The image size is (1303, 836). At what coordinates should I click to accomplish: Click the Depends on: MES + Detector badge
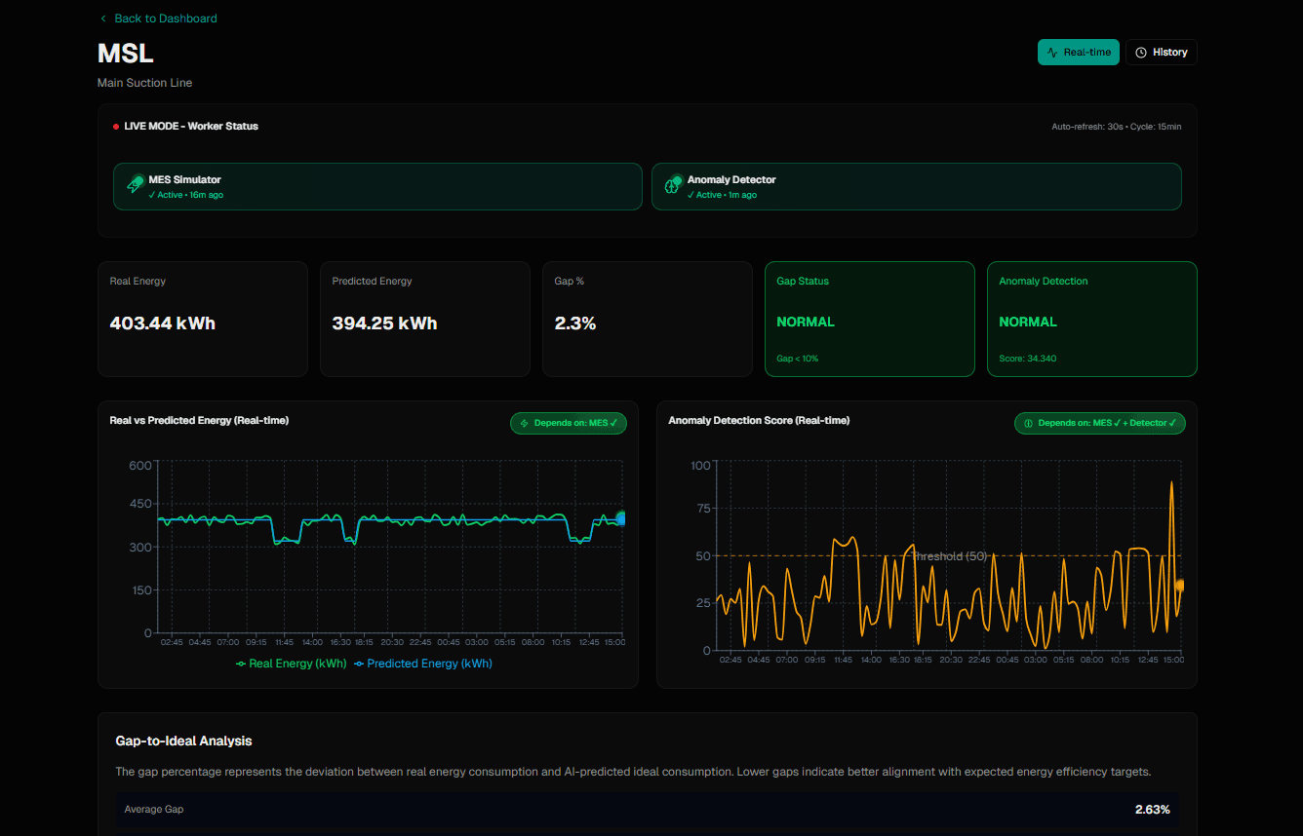click(1099, 423)
